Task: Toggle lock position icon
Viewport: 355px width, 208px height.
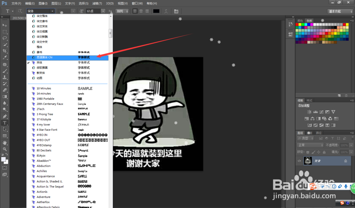Action: [318, 152]
